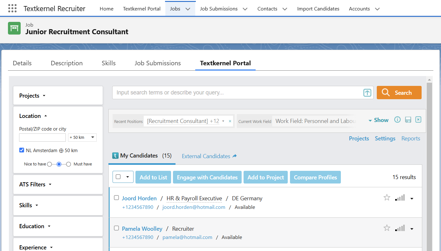Click the Compare Profiles button
This screenshot has width=441, height=251.
pyautogui.click(x=315, y=177)
